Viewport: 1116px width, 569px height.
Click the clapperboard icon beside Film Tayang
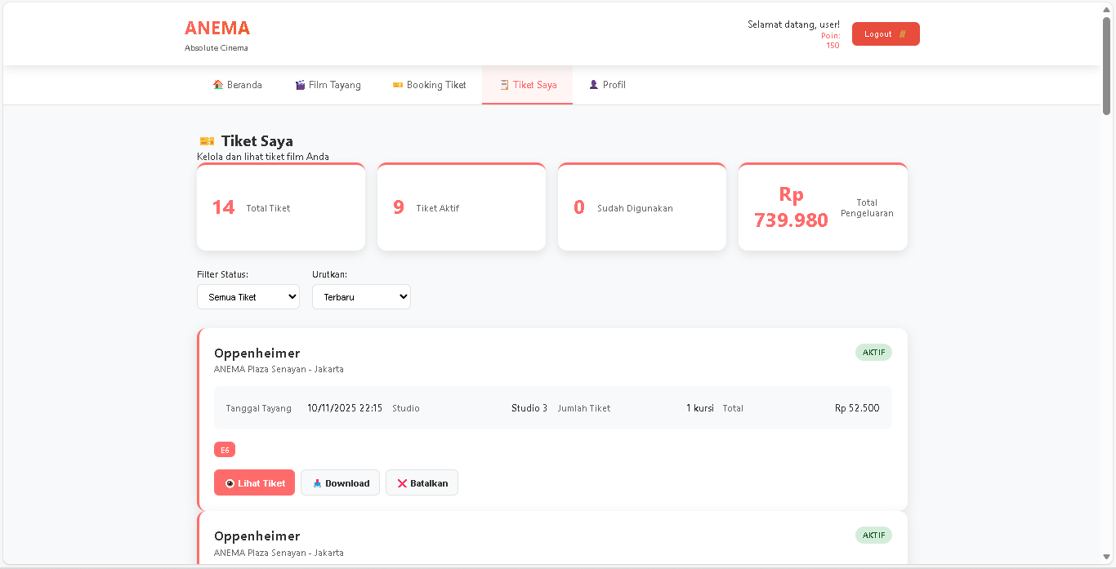300,85
